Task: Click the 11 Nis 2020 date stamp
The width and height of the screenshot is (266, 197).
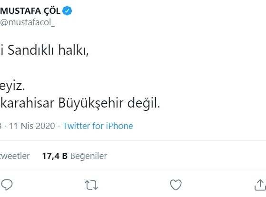Action: (32, 126)
